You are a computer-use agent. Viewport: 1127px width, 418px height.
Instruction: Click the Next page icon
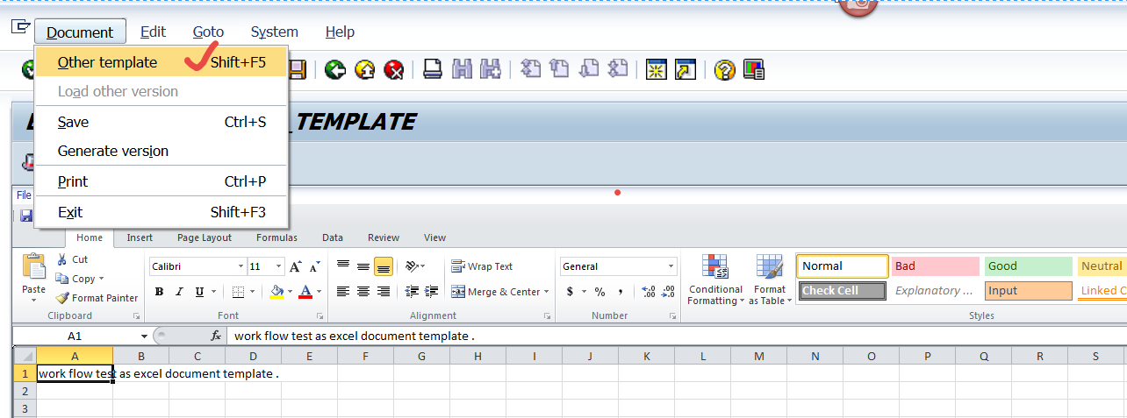tap(589, 69)
